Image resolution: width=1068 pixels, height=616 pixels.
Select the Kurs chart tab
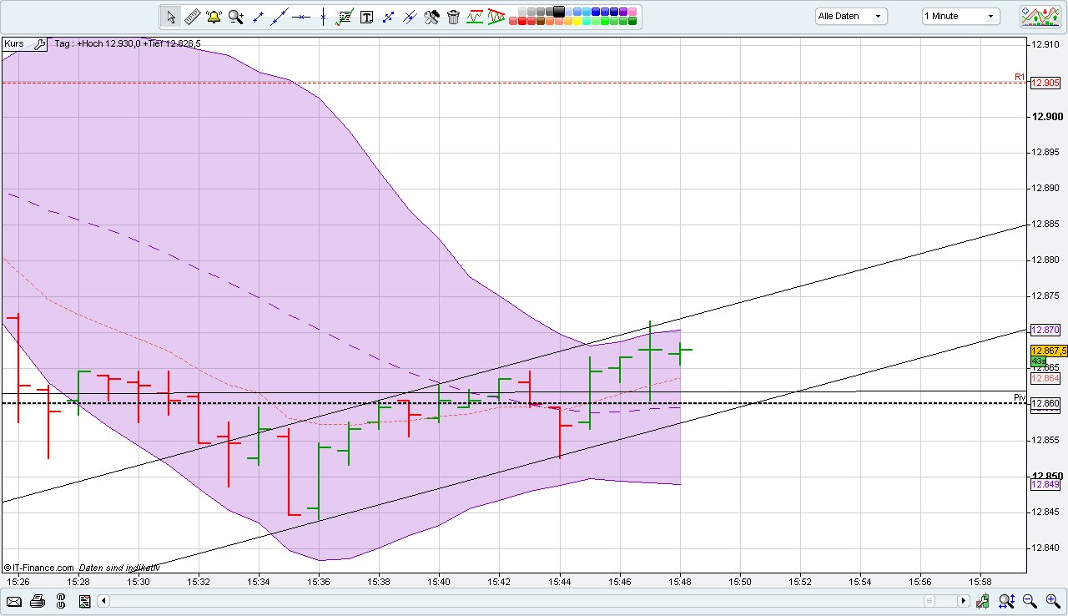13,43
